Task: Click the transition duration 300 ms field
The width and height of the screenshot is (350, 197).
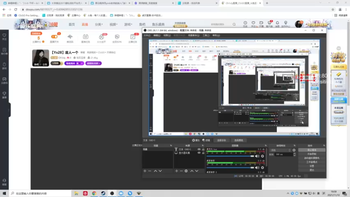Action: point(283,155)
